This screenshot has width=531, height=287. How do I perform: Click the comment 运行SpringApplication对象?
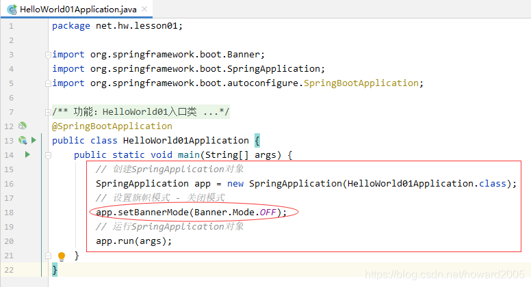point(169,226)
